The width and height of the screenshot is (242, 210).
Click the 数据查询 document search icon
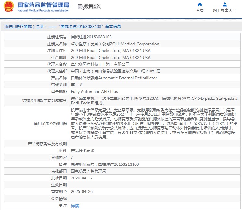point(81,7)
